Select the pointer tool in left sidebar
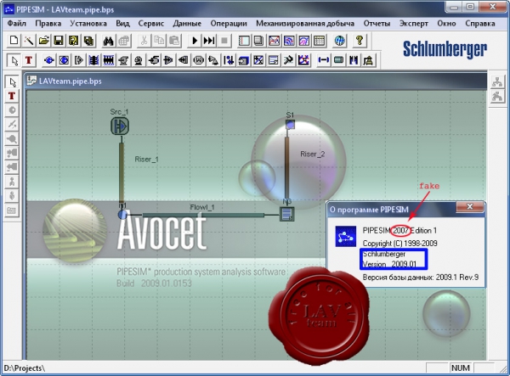The width and height of the screenshot is (510, 376). 12,82
